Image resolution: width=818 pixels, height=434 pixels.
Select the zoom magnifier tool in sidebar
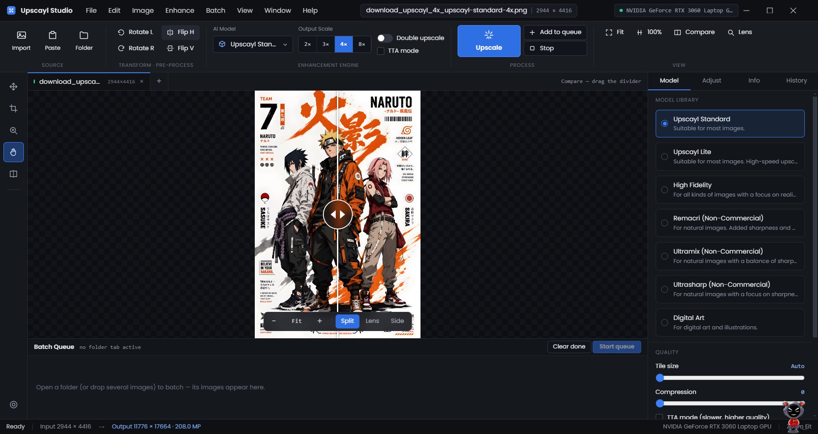point(14,131)
